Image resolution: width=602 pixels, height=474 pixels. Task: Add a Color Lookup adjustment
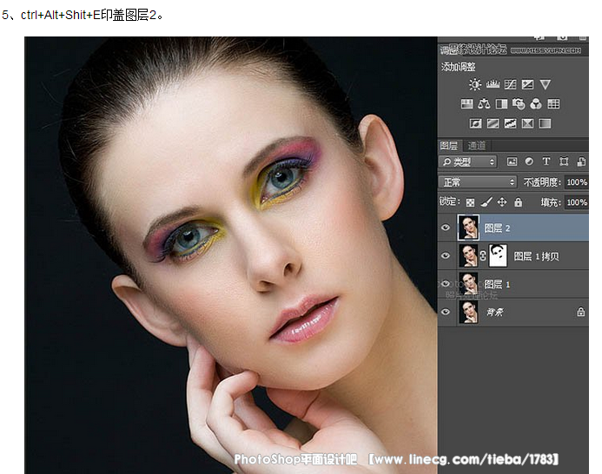pyautogui.click(x=553, y=103)
